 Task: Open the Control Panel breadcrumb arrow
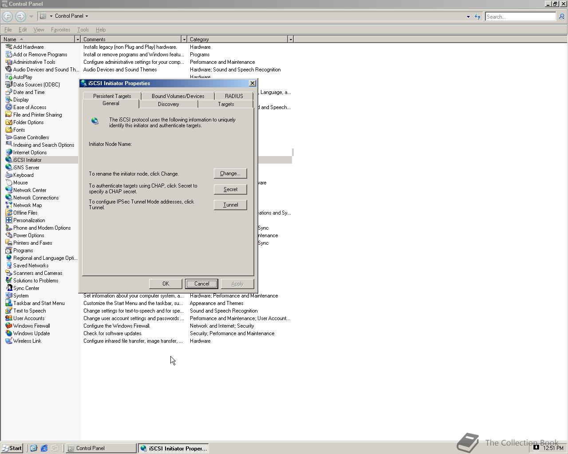coord(87,16)
